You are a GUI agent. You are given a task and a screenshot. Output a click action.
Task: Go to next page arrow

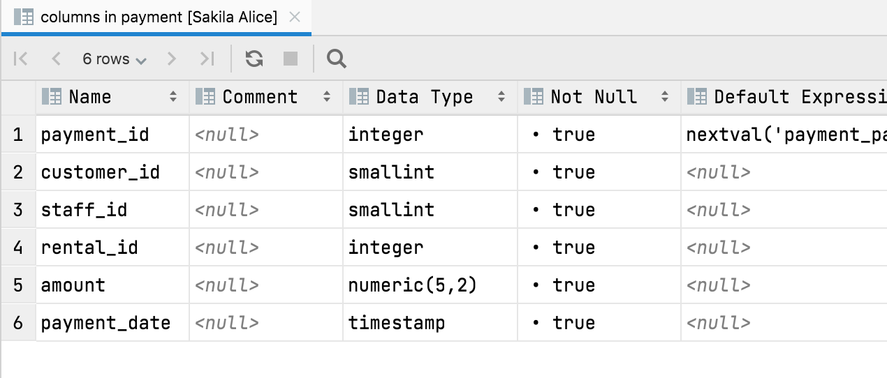(172, 59)
